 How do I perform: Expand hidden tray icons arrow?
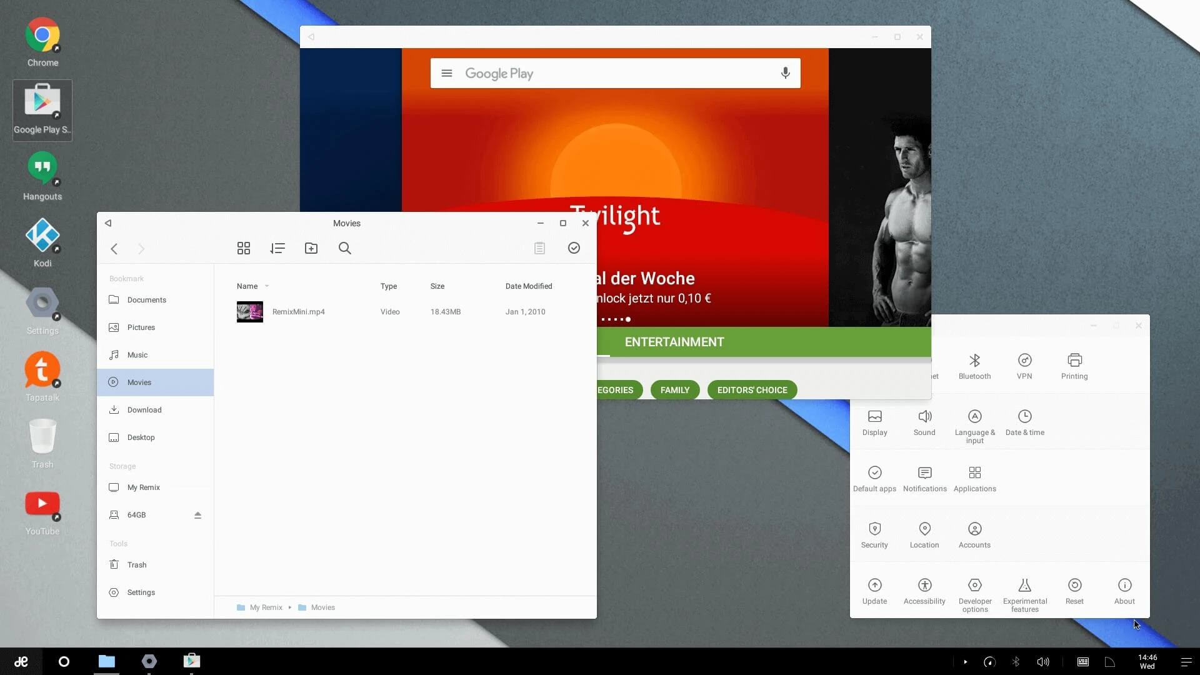965,662
